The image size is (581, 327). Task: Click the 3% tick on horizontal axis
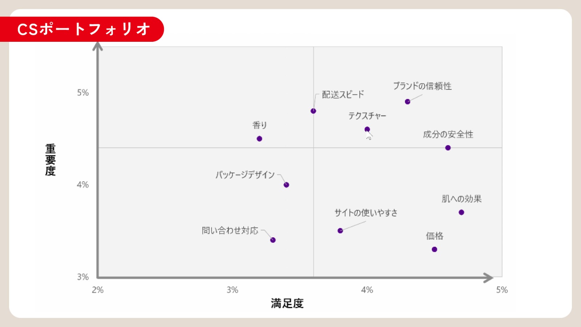tap(232, 290)
